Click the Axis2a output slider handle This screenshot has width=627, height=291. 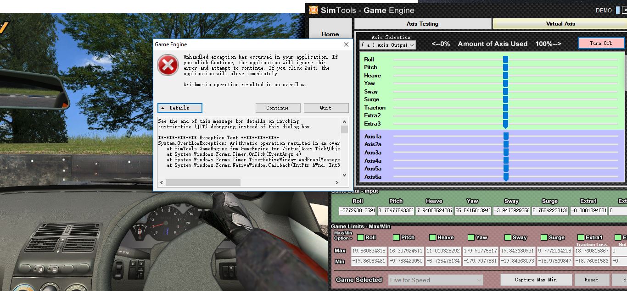(506, 144)
